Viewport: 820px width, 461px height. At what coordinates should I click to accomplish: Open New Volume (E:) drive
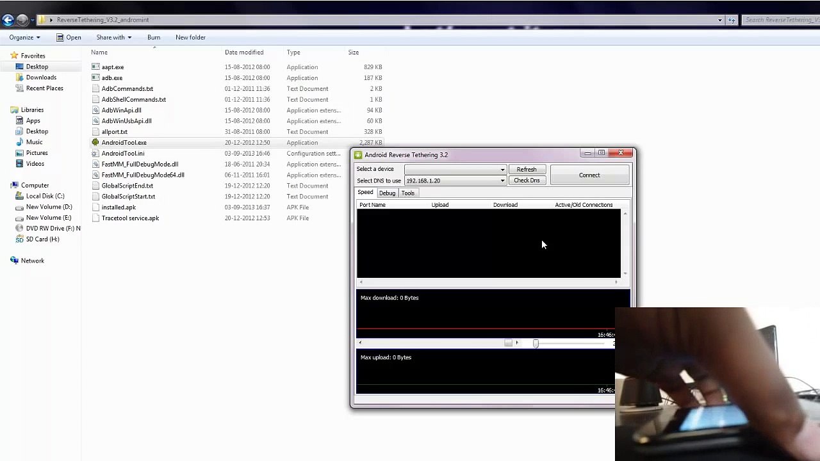tap(48, 218)
